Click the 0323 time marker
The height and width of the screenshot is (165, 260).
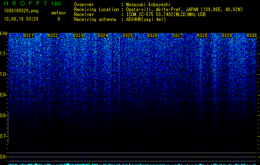78,35
